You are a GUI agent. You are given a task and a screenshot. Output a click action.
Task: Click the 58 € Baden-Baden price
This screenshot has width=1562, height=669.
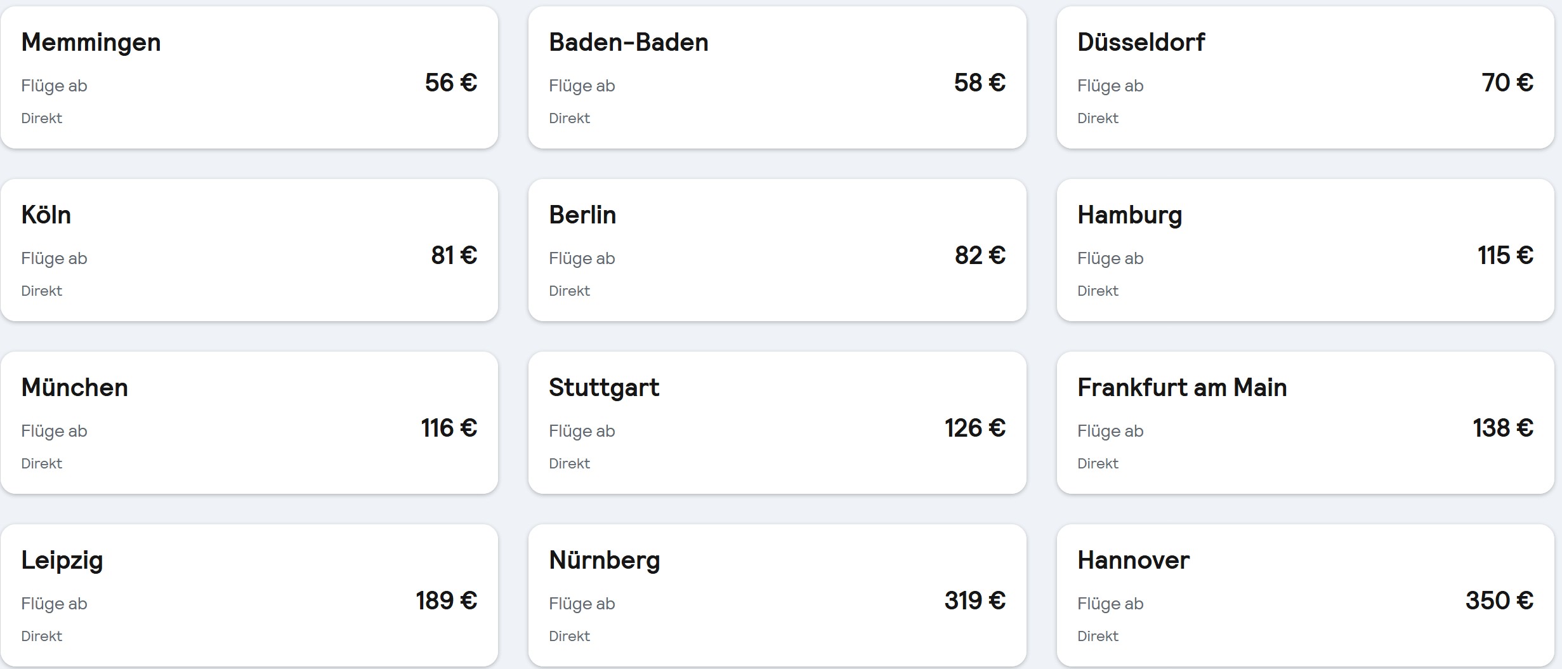click(x=980, y=83)
